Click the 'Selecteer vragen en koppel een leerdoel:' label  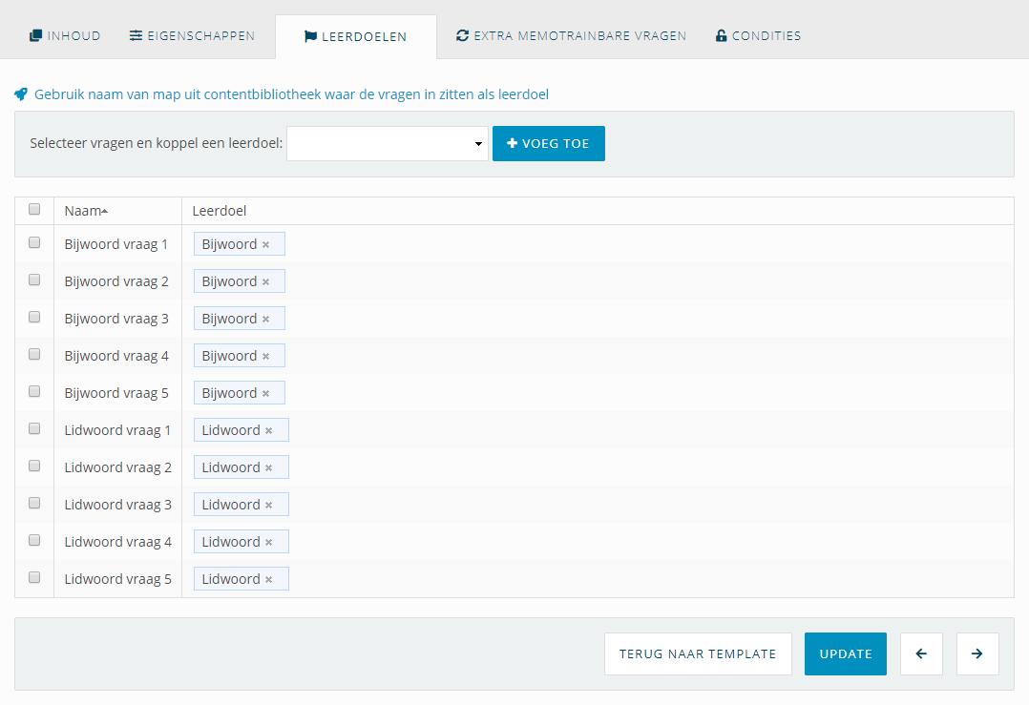click(x=157, y=143)
